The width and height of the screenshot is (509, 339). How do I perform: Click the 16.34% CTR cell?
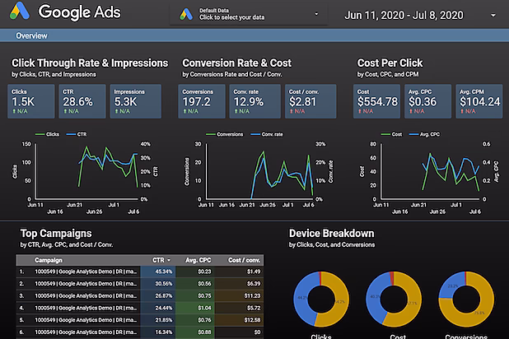tap(158, 332)
